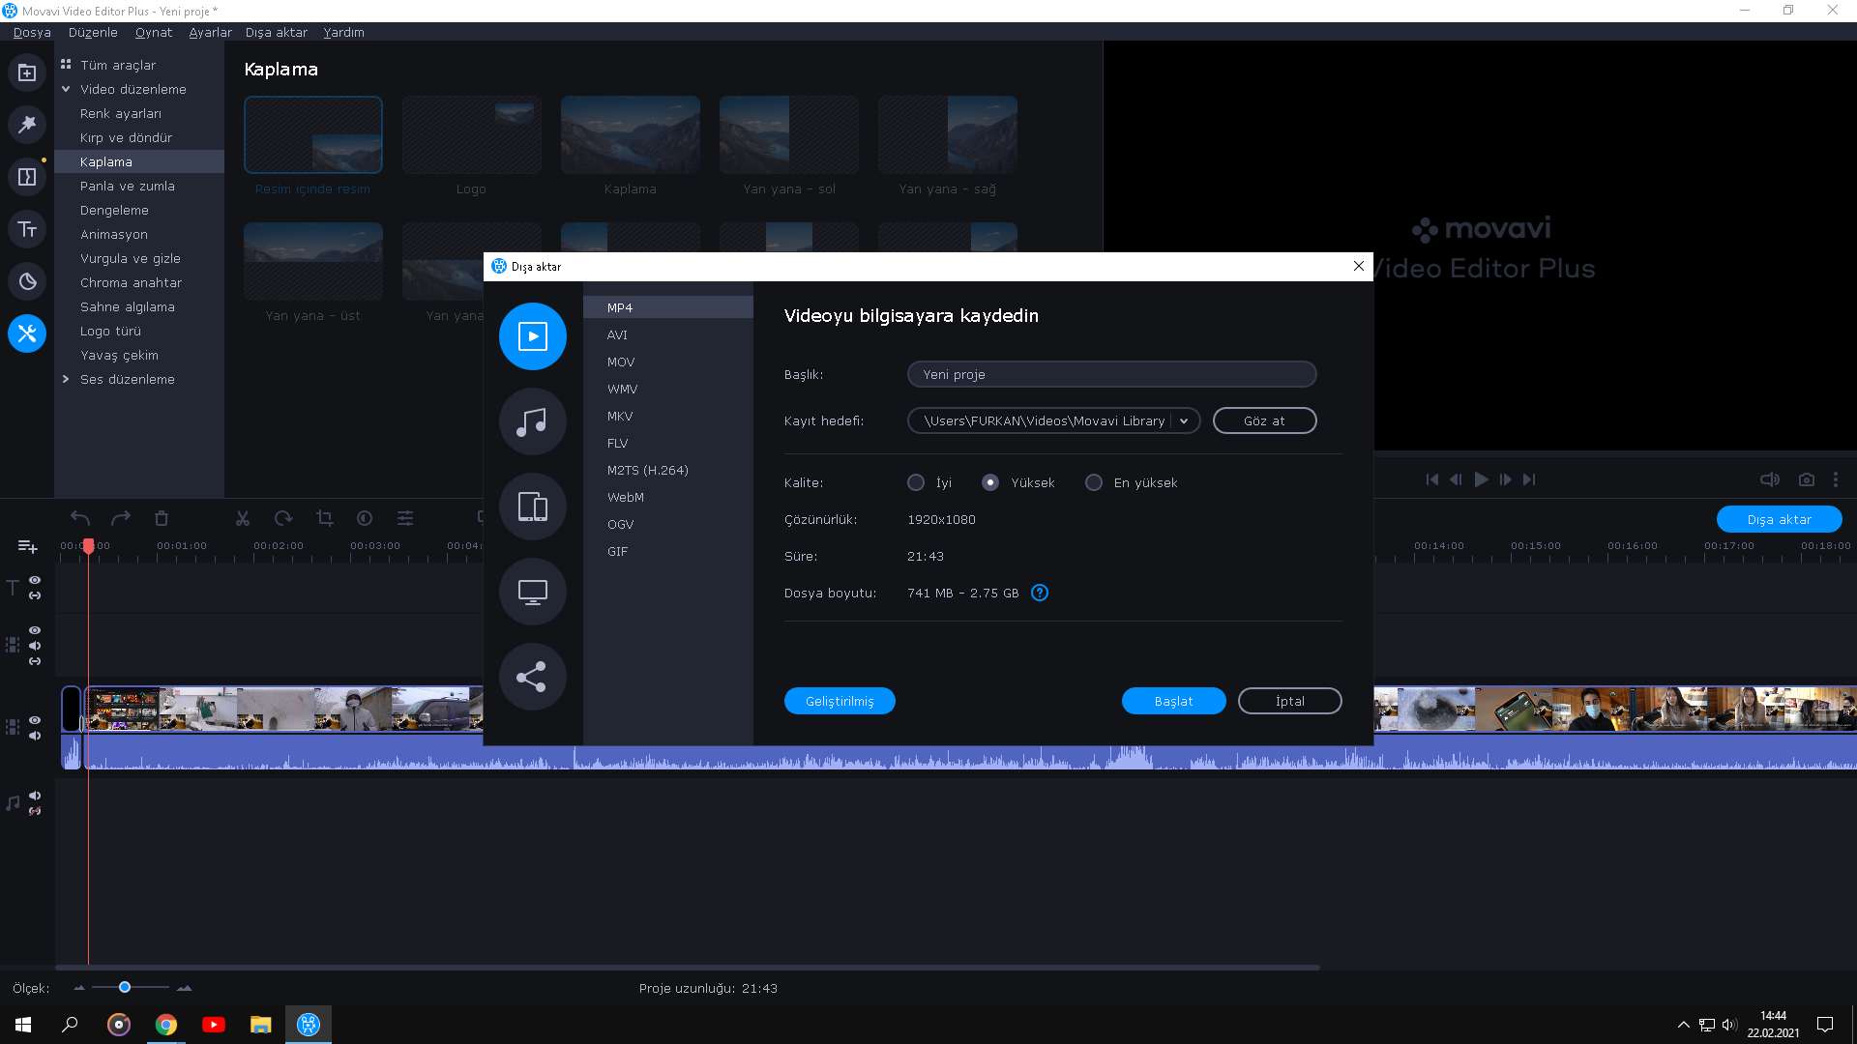
Task: Open devices export category icon
Action: pyautogui.click(x=532, y=507)
